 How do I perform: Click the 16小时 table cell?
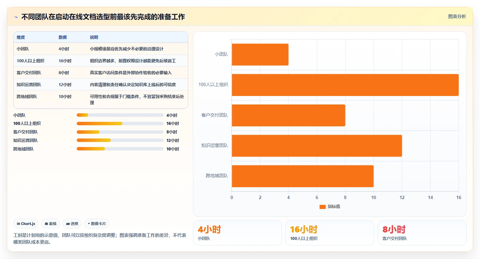[x=65, y=61]
